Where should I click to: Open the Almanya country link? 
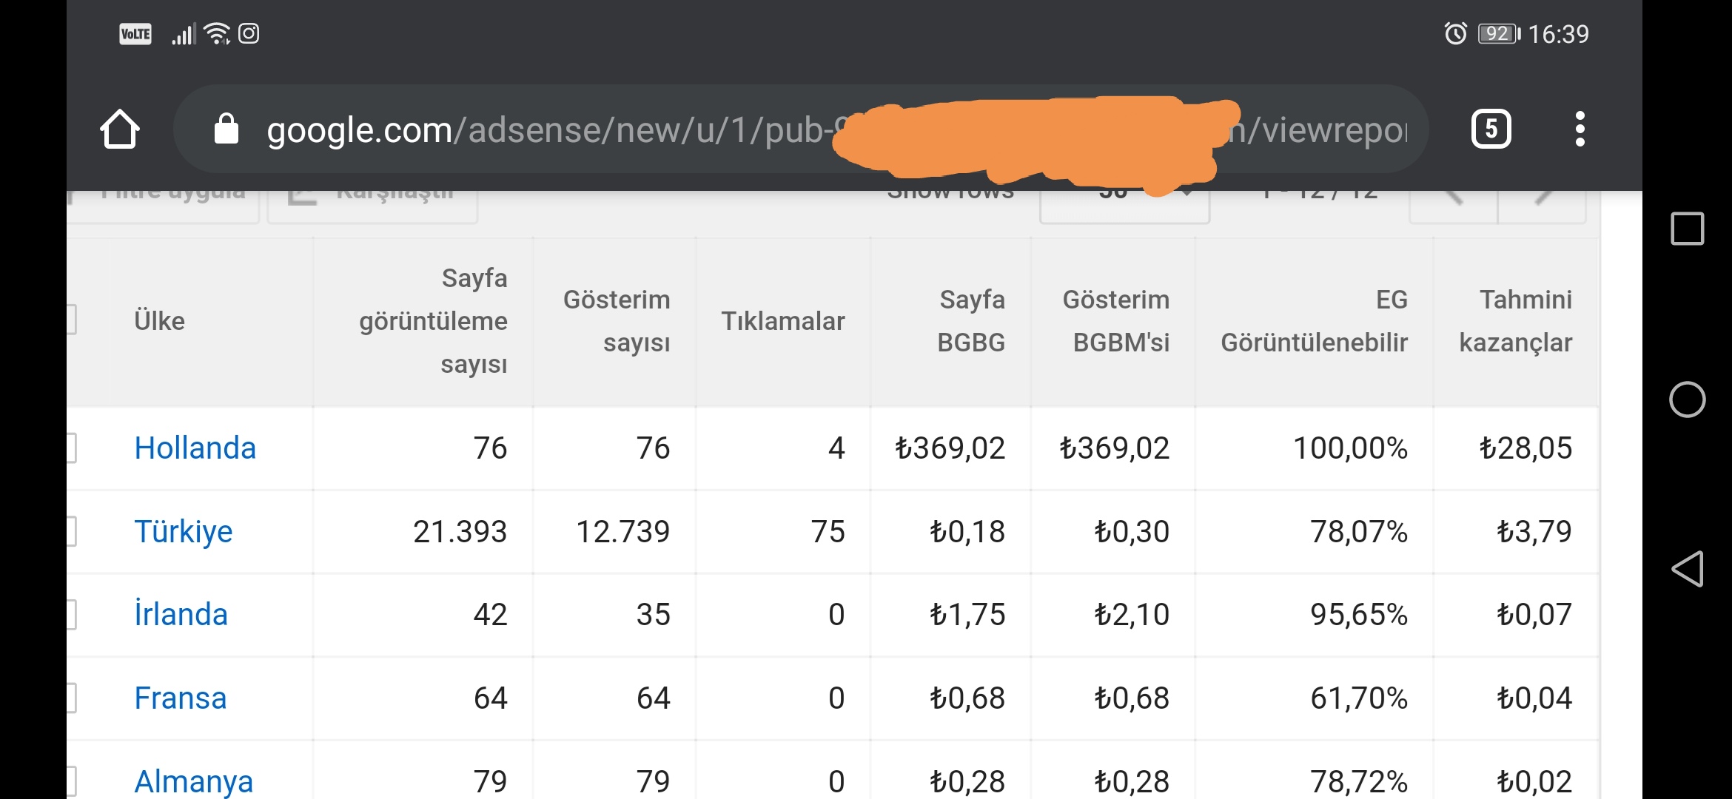click(194, 781)
